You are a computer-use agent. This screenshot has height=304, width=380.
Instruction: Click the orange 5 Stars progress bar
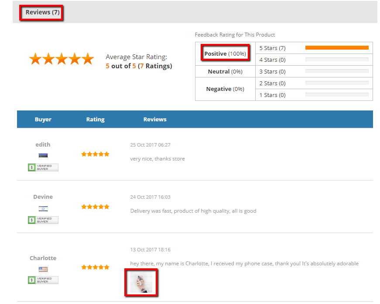[x=337, y=48]
